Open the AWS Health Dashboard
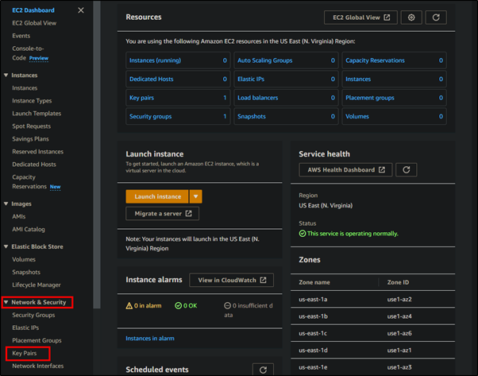 (345, 170)
